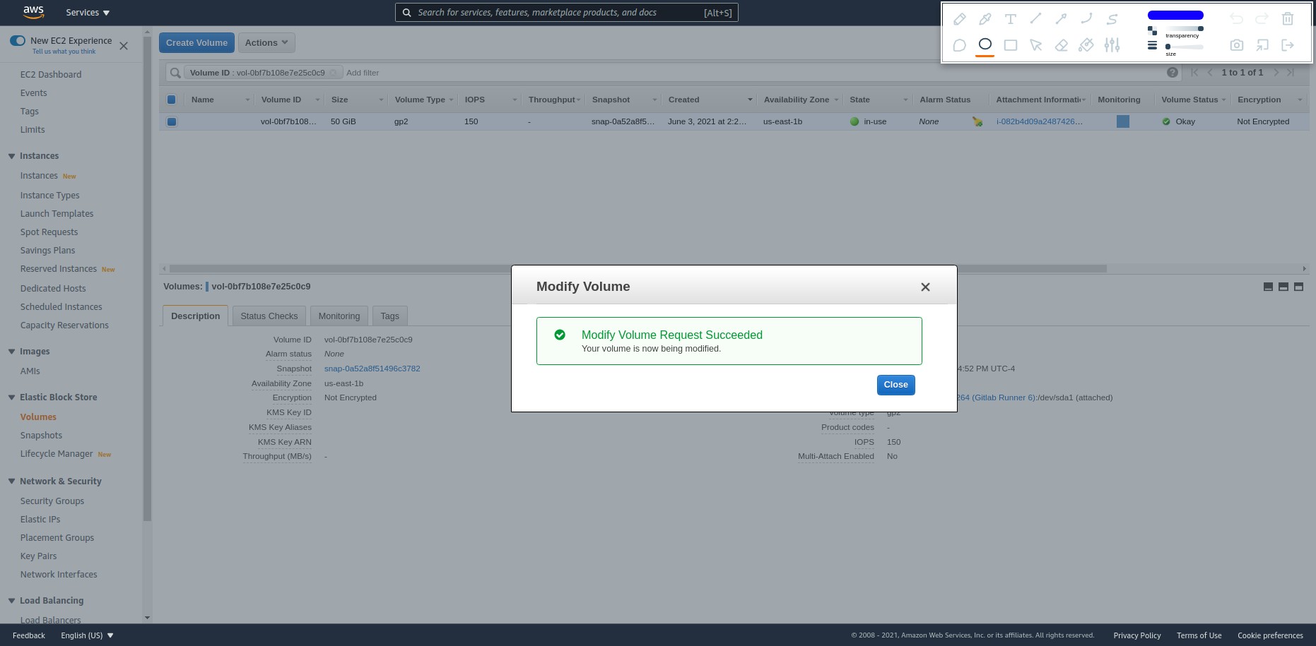Select the straight line tool

(x=1035, y=19)
